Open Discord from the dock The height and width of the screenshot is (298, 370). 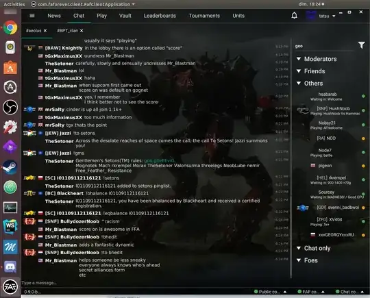pyautogui.click(x=10, y=267)
